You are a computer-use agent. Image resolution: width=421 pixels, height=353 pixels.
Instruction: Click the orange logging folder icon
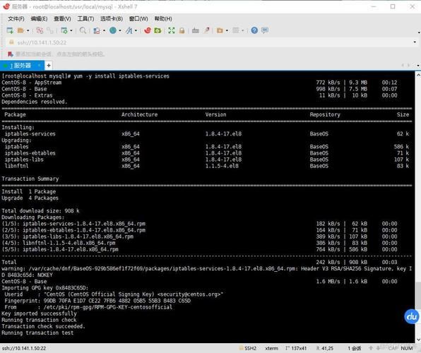(220, 30)
